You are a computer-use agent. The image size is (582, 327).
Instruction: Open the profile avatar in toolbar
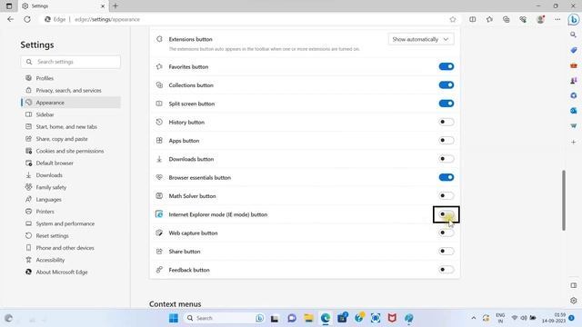coord(540,19)
